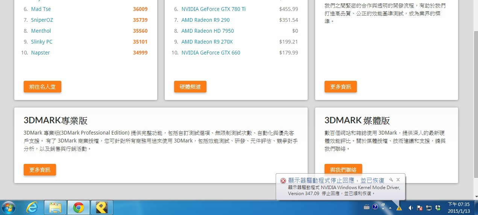Open File Explorer folder icon in taskbar
Viewport: 478px width, 215px height.
[56, 207]
